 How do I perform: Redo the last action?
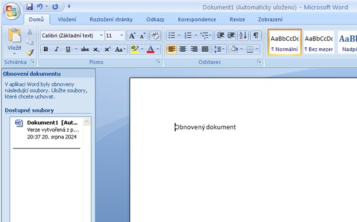click(x=55, y=7)
